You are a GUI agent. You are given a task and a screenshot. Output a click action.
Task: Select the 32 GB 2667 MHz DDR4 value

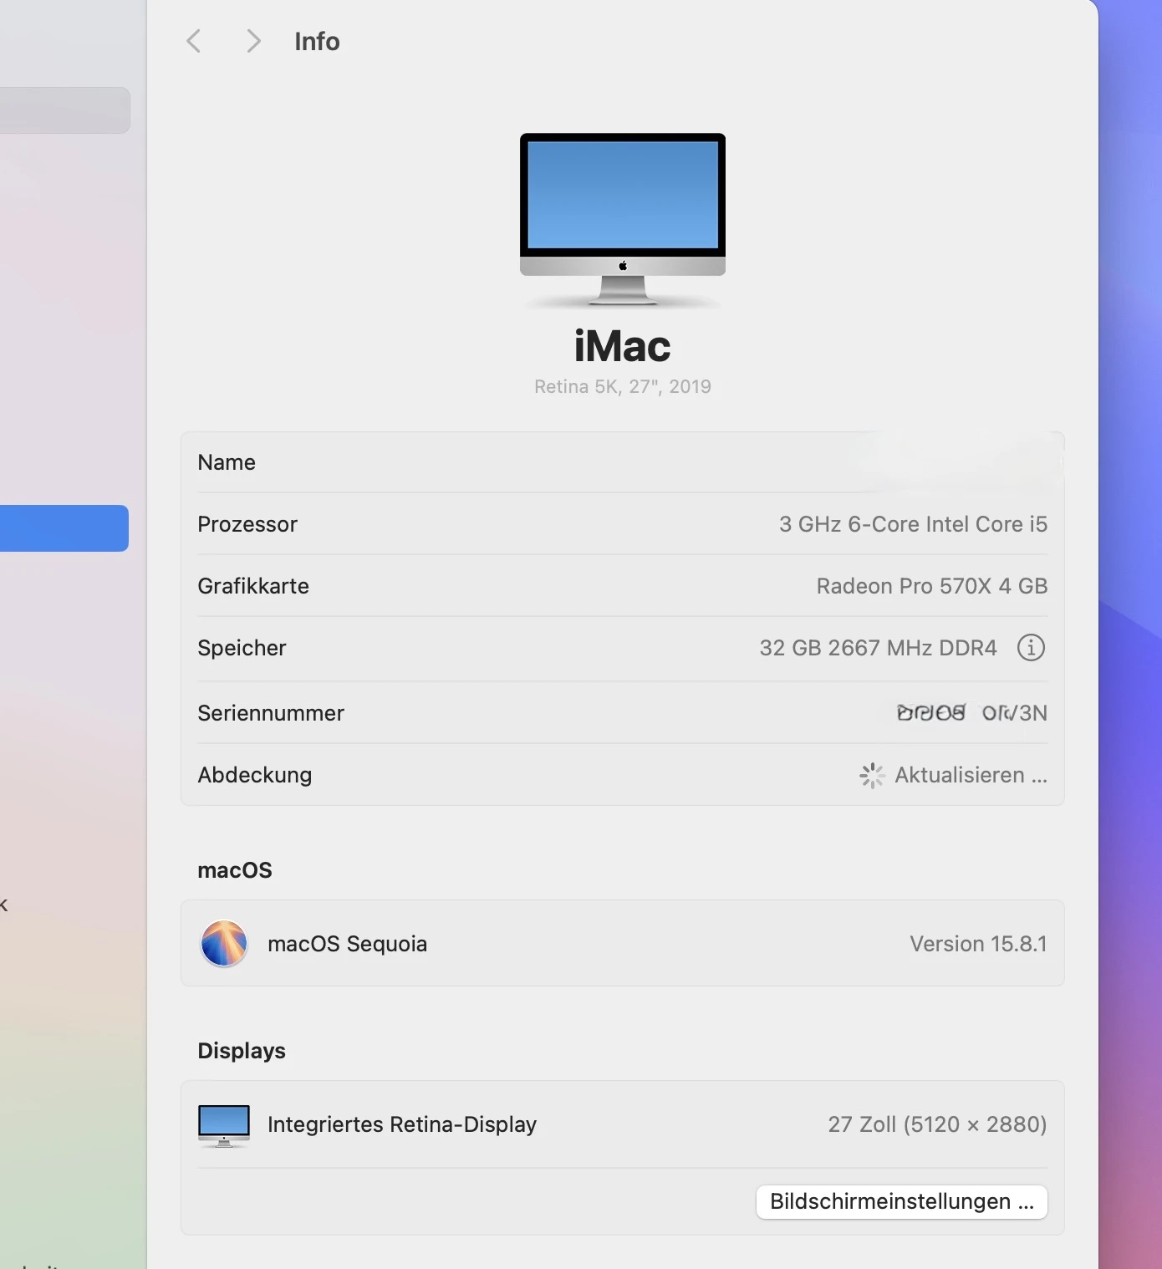tap(878, 648)
